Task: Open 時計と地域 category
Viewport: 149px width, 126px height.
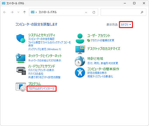Action: [x=95, y=59]
